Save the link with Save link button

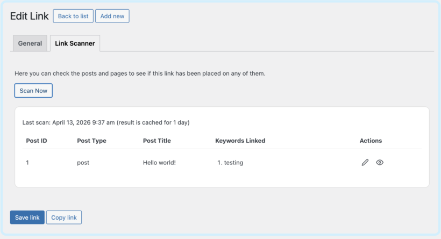pyautogui.click(x=27, y=218)
